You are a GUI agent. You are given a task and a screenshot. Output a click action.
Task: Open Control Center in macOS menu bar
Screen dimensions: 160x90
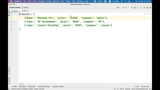(129, 1)
